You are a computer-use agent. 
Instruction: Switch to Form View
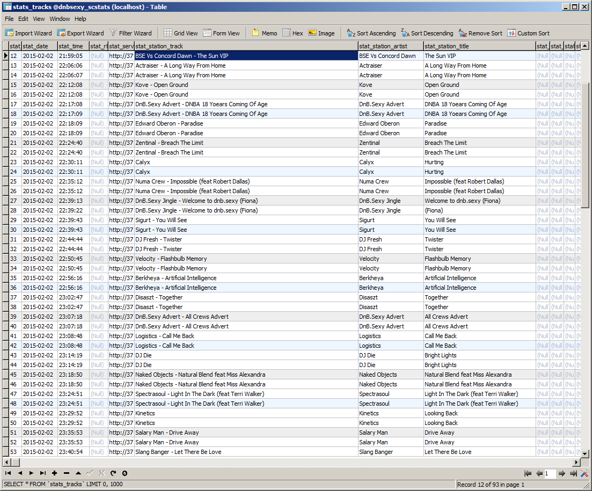coord(221,33)
